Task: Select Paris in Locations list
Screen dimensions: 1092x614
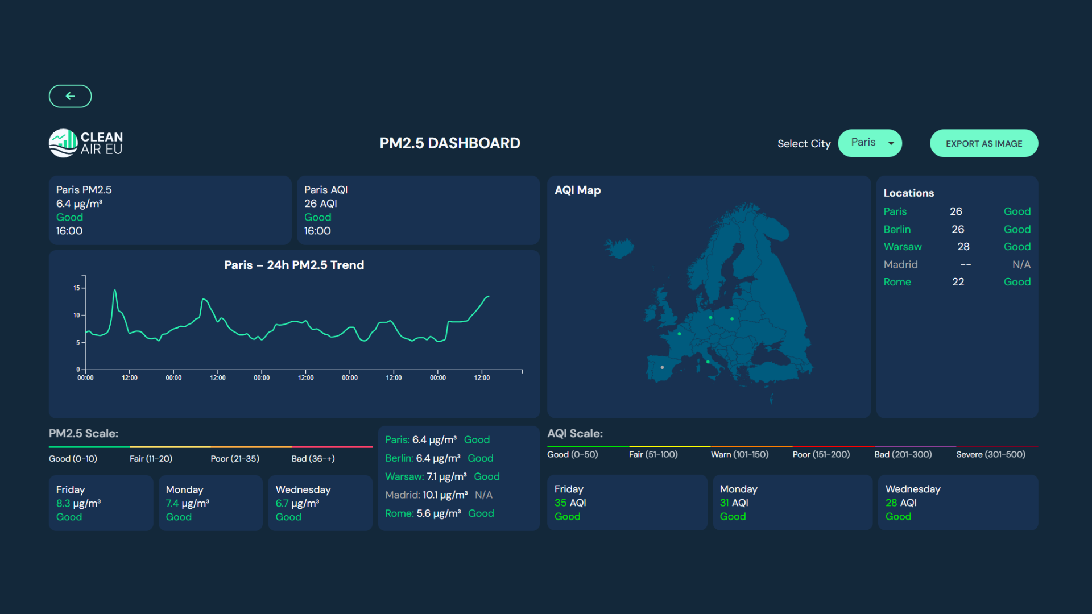Action: [895, 211]
